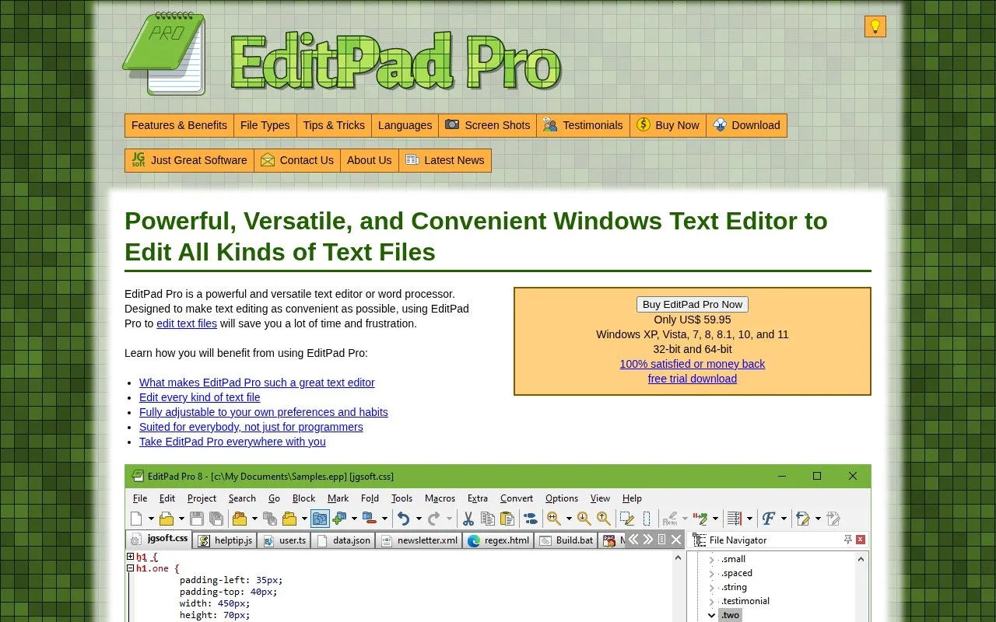
Task: Select the .string row in File Navigator
Action: (734, 587)
